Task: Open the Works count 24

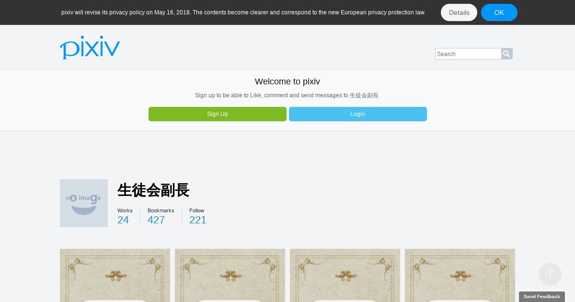Action: click(x=123, y=220)
